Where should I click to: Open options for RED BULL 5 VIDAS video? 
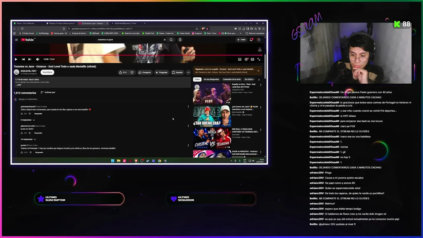(260, 130)
